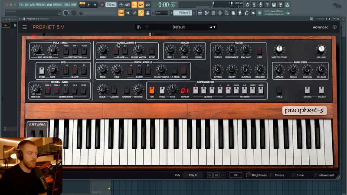The width and height of the screenshot is (347, 195).
Task: Toggle the arpeggiator SYNC switch
Action: click(162, 90)
